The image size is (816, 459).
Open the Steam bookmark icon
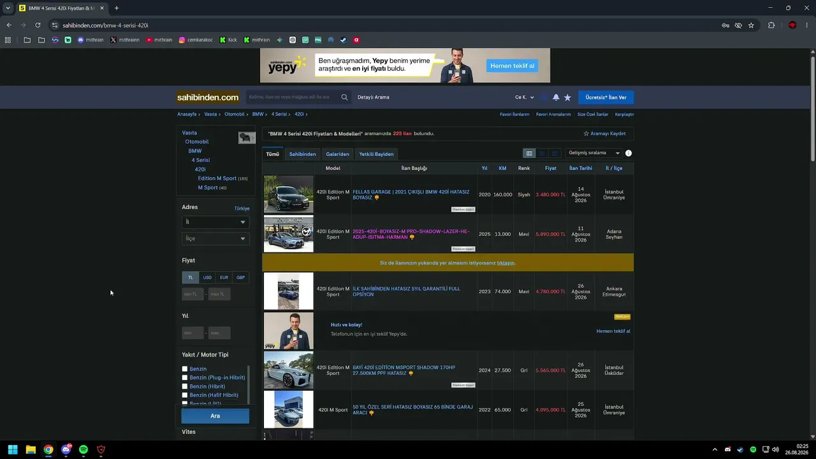click(344, 40)
